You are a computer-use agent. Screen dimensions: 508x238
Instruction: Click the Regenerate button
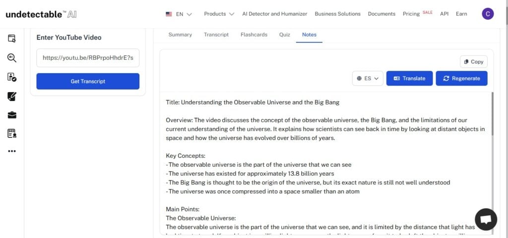click(x=461, y=78)
